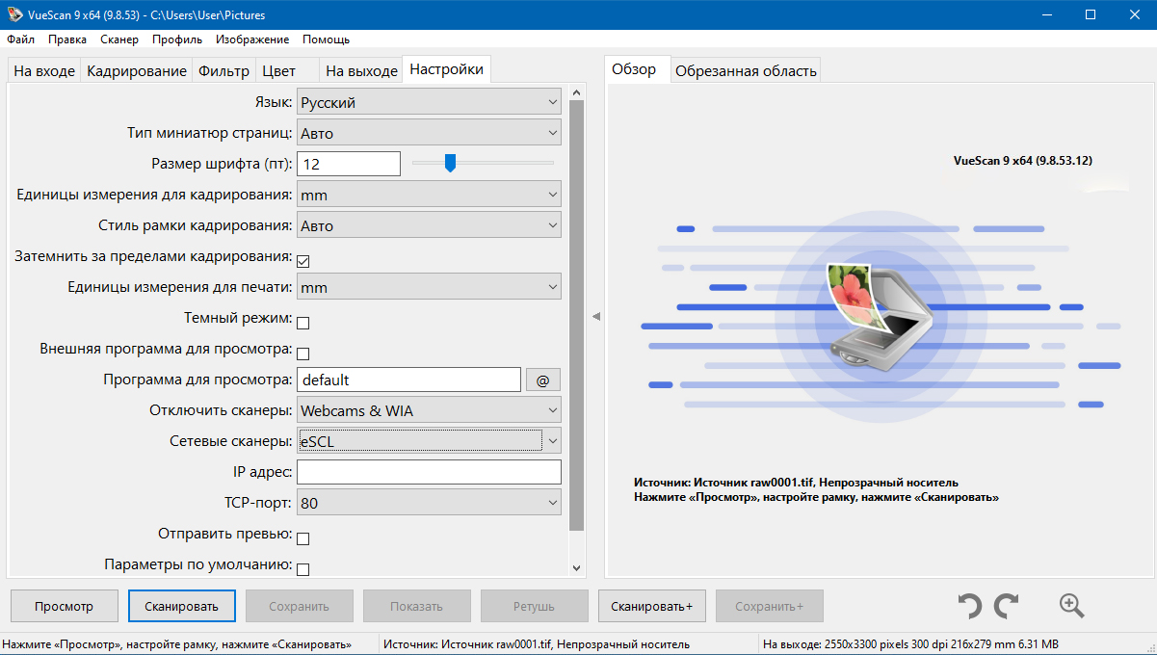This screenshot has height=655, width=1157.
Task: Click the VueScan 9 x64 (9.8.53.12) version text
Action: 1022,161
